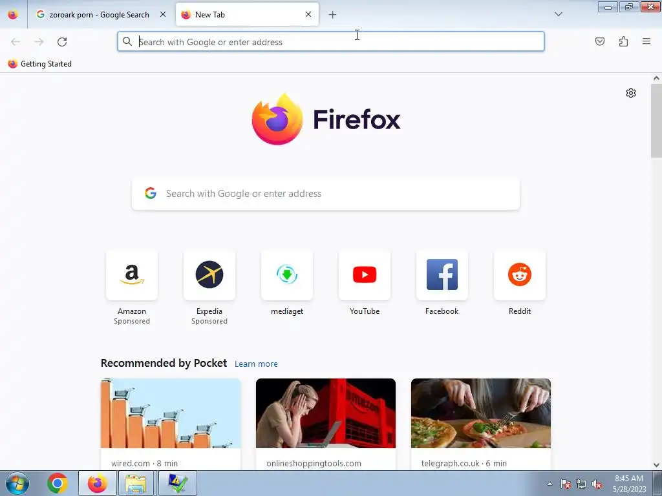Close the New Tab tab
Viewport: 662px width, 496px height.
point(308,14)
